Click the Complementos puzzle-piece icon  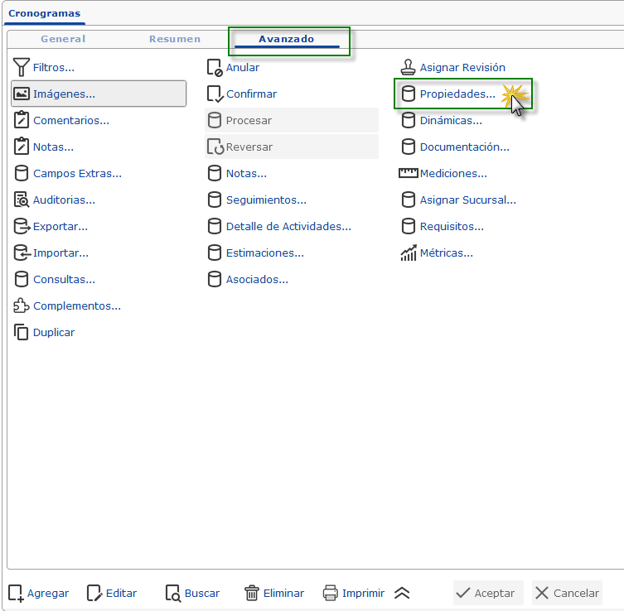(22, 305)
